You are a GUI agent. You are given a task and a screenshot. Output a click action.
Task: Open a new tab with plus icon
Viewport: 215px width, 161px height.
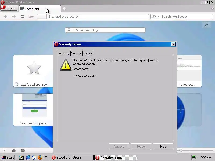64,9
